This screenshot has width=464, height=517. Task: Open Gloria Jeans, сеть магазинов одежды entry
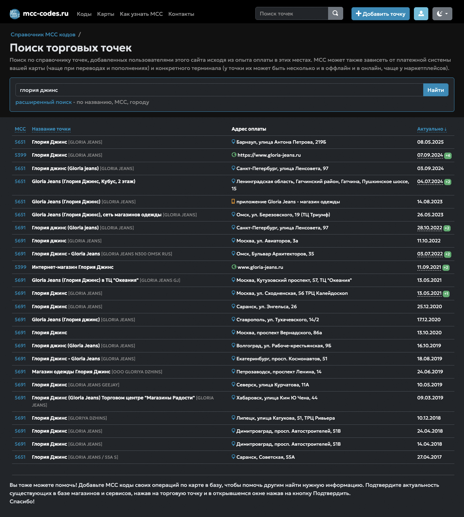114,215
